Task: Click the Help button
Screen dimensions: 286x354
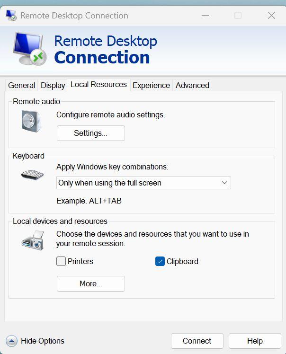Action: click(x=255, y=341)
